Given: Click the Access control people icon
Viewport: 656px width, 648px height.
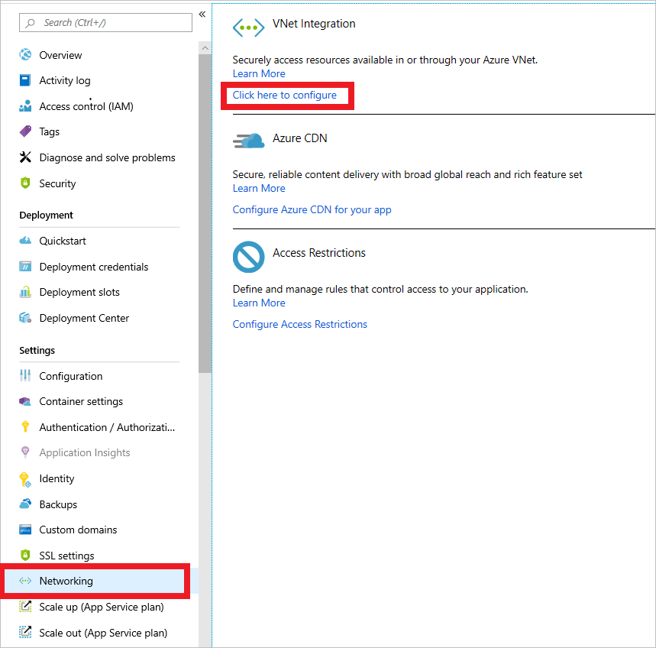Looking at the screenshot, I should pos(25,106).
